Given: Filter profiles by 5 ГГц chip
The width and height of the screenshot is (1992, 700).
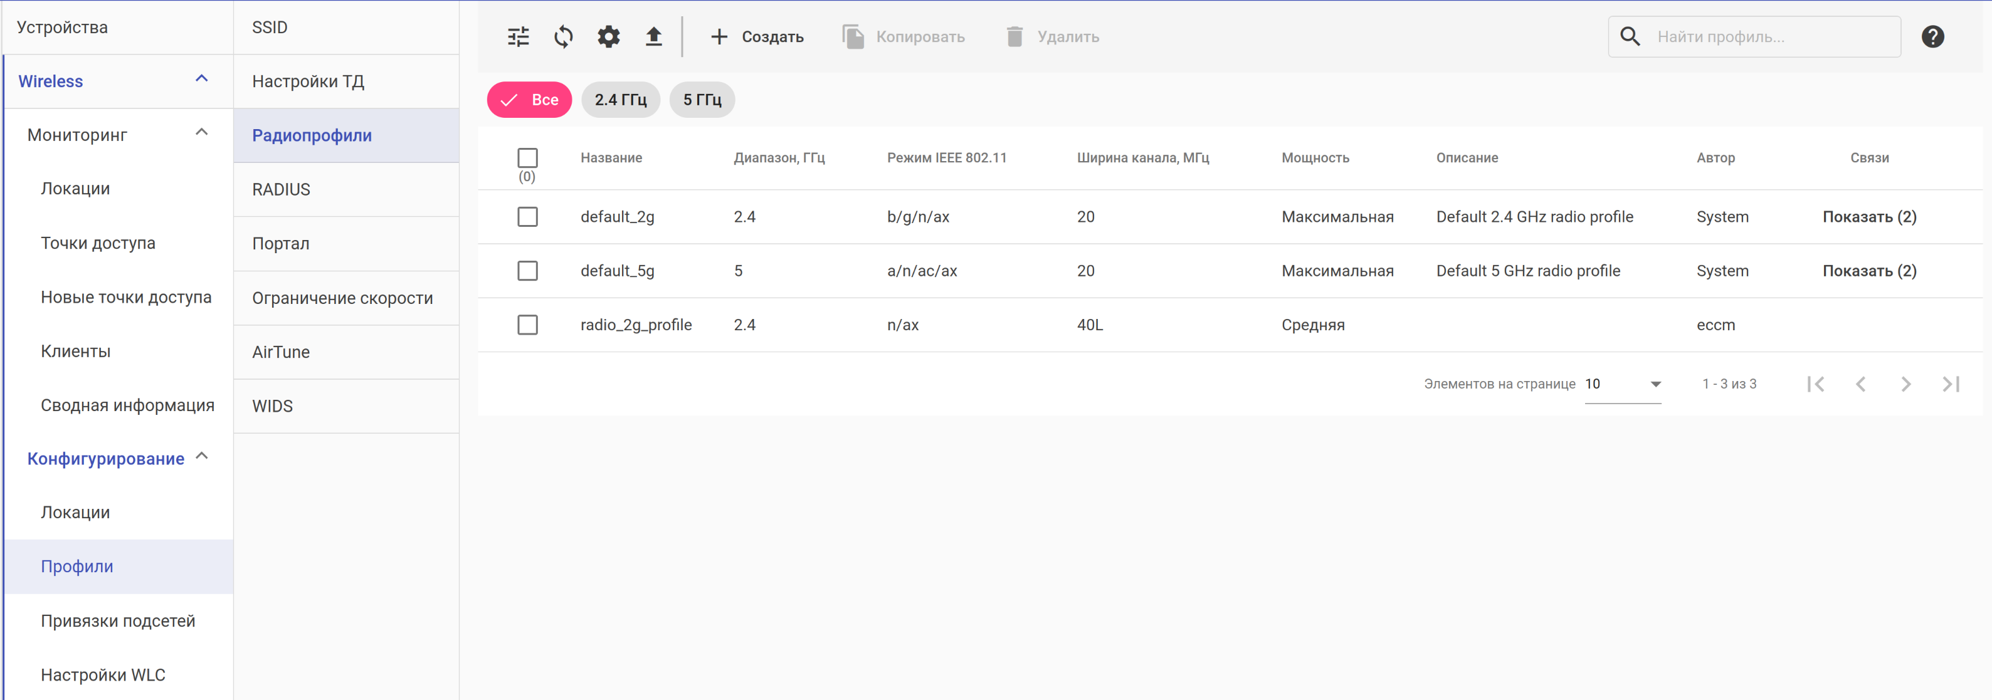Looking at the screenshot, I should (x=702, y=100).
